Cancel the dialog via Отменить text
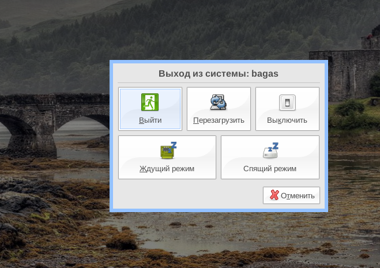The image size is (380, 268). click(298, 196)
